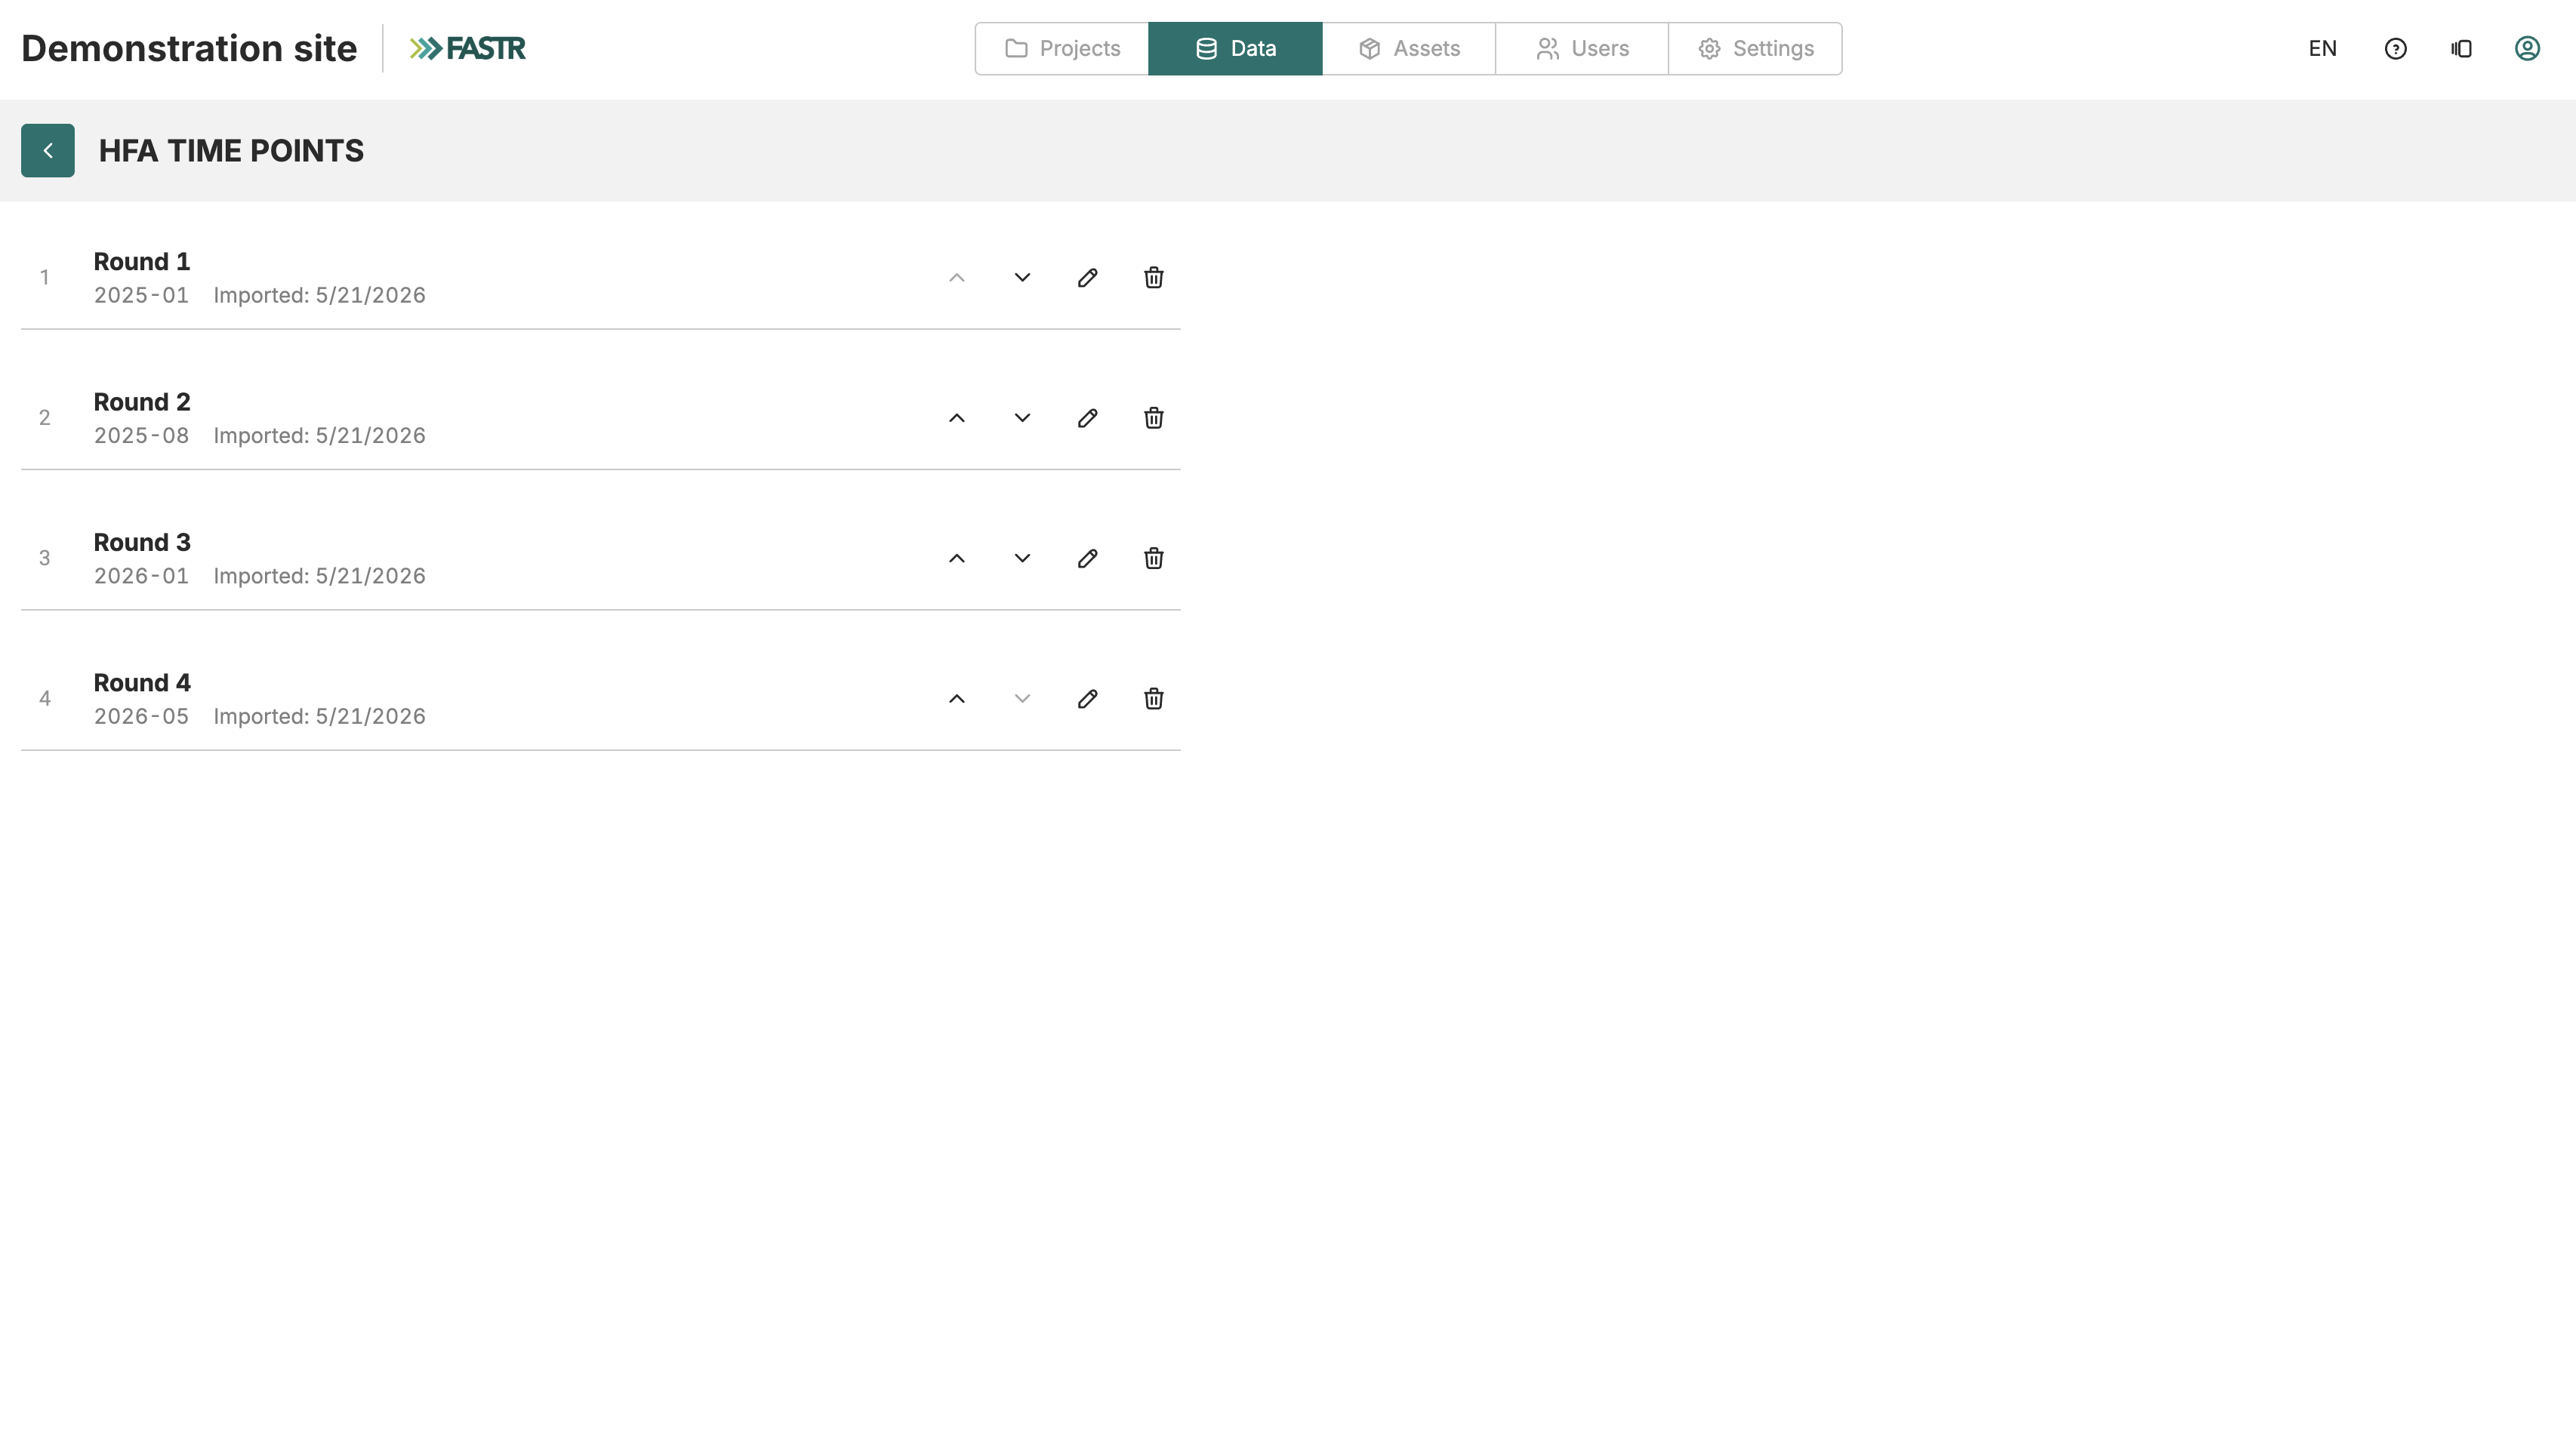The height and width of the screenshot is (1431, 2576).
Task: Remove Round 4 with the trash icon
Action: coord(1153,698)
